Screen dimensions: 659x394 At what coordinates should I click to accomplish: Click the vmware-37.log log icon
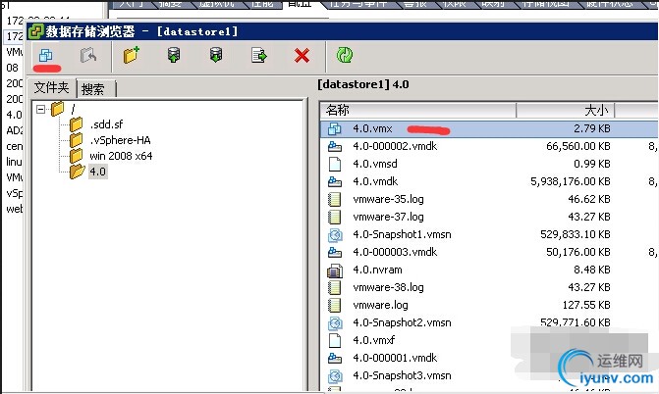[x=335, y=217]
